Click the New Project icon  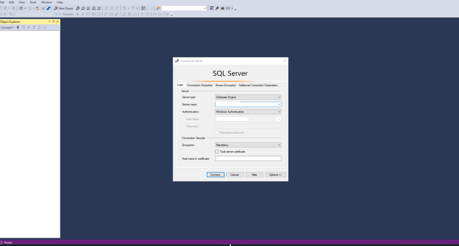[x=21, y=8]
